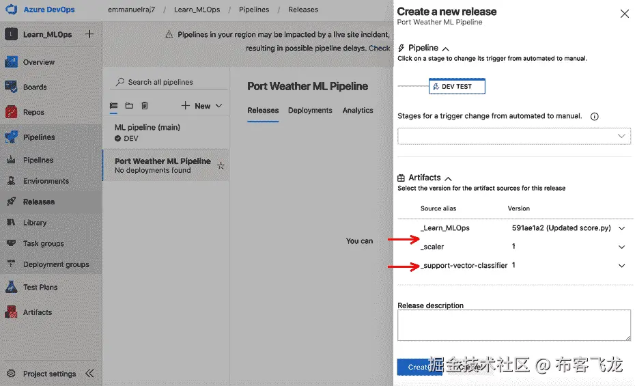
Task: Open the Artifacts sidebar icon
Action: click(12, 312)
